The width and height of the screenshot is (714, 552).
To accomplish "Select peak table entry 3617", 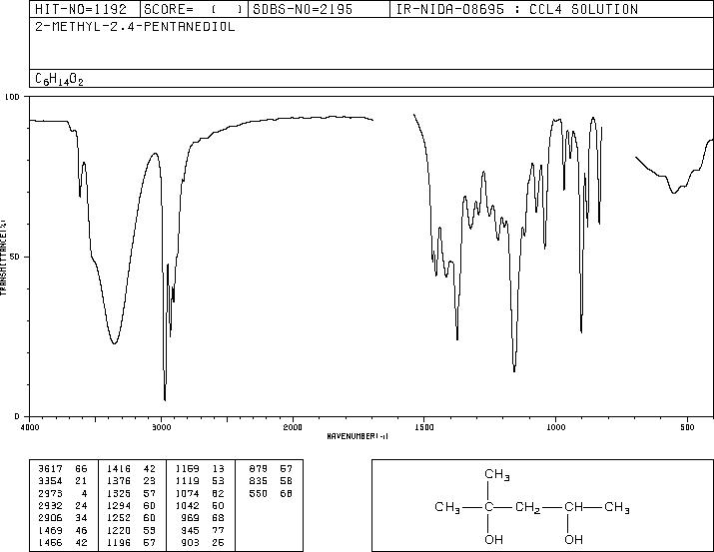I will coord(50,469).
